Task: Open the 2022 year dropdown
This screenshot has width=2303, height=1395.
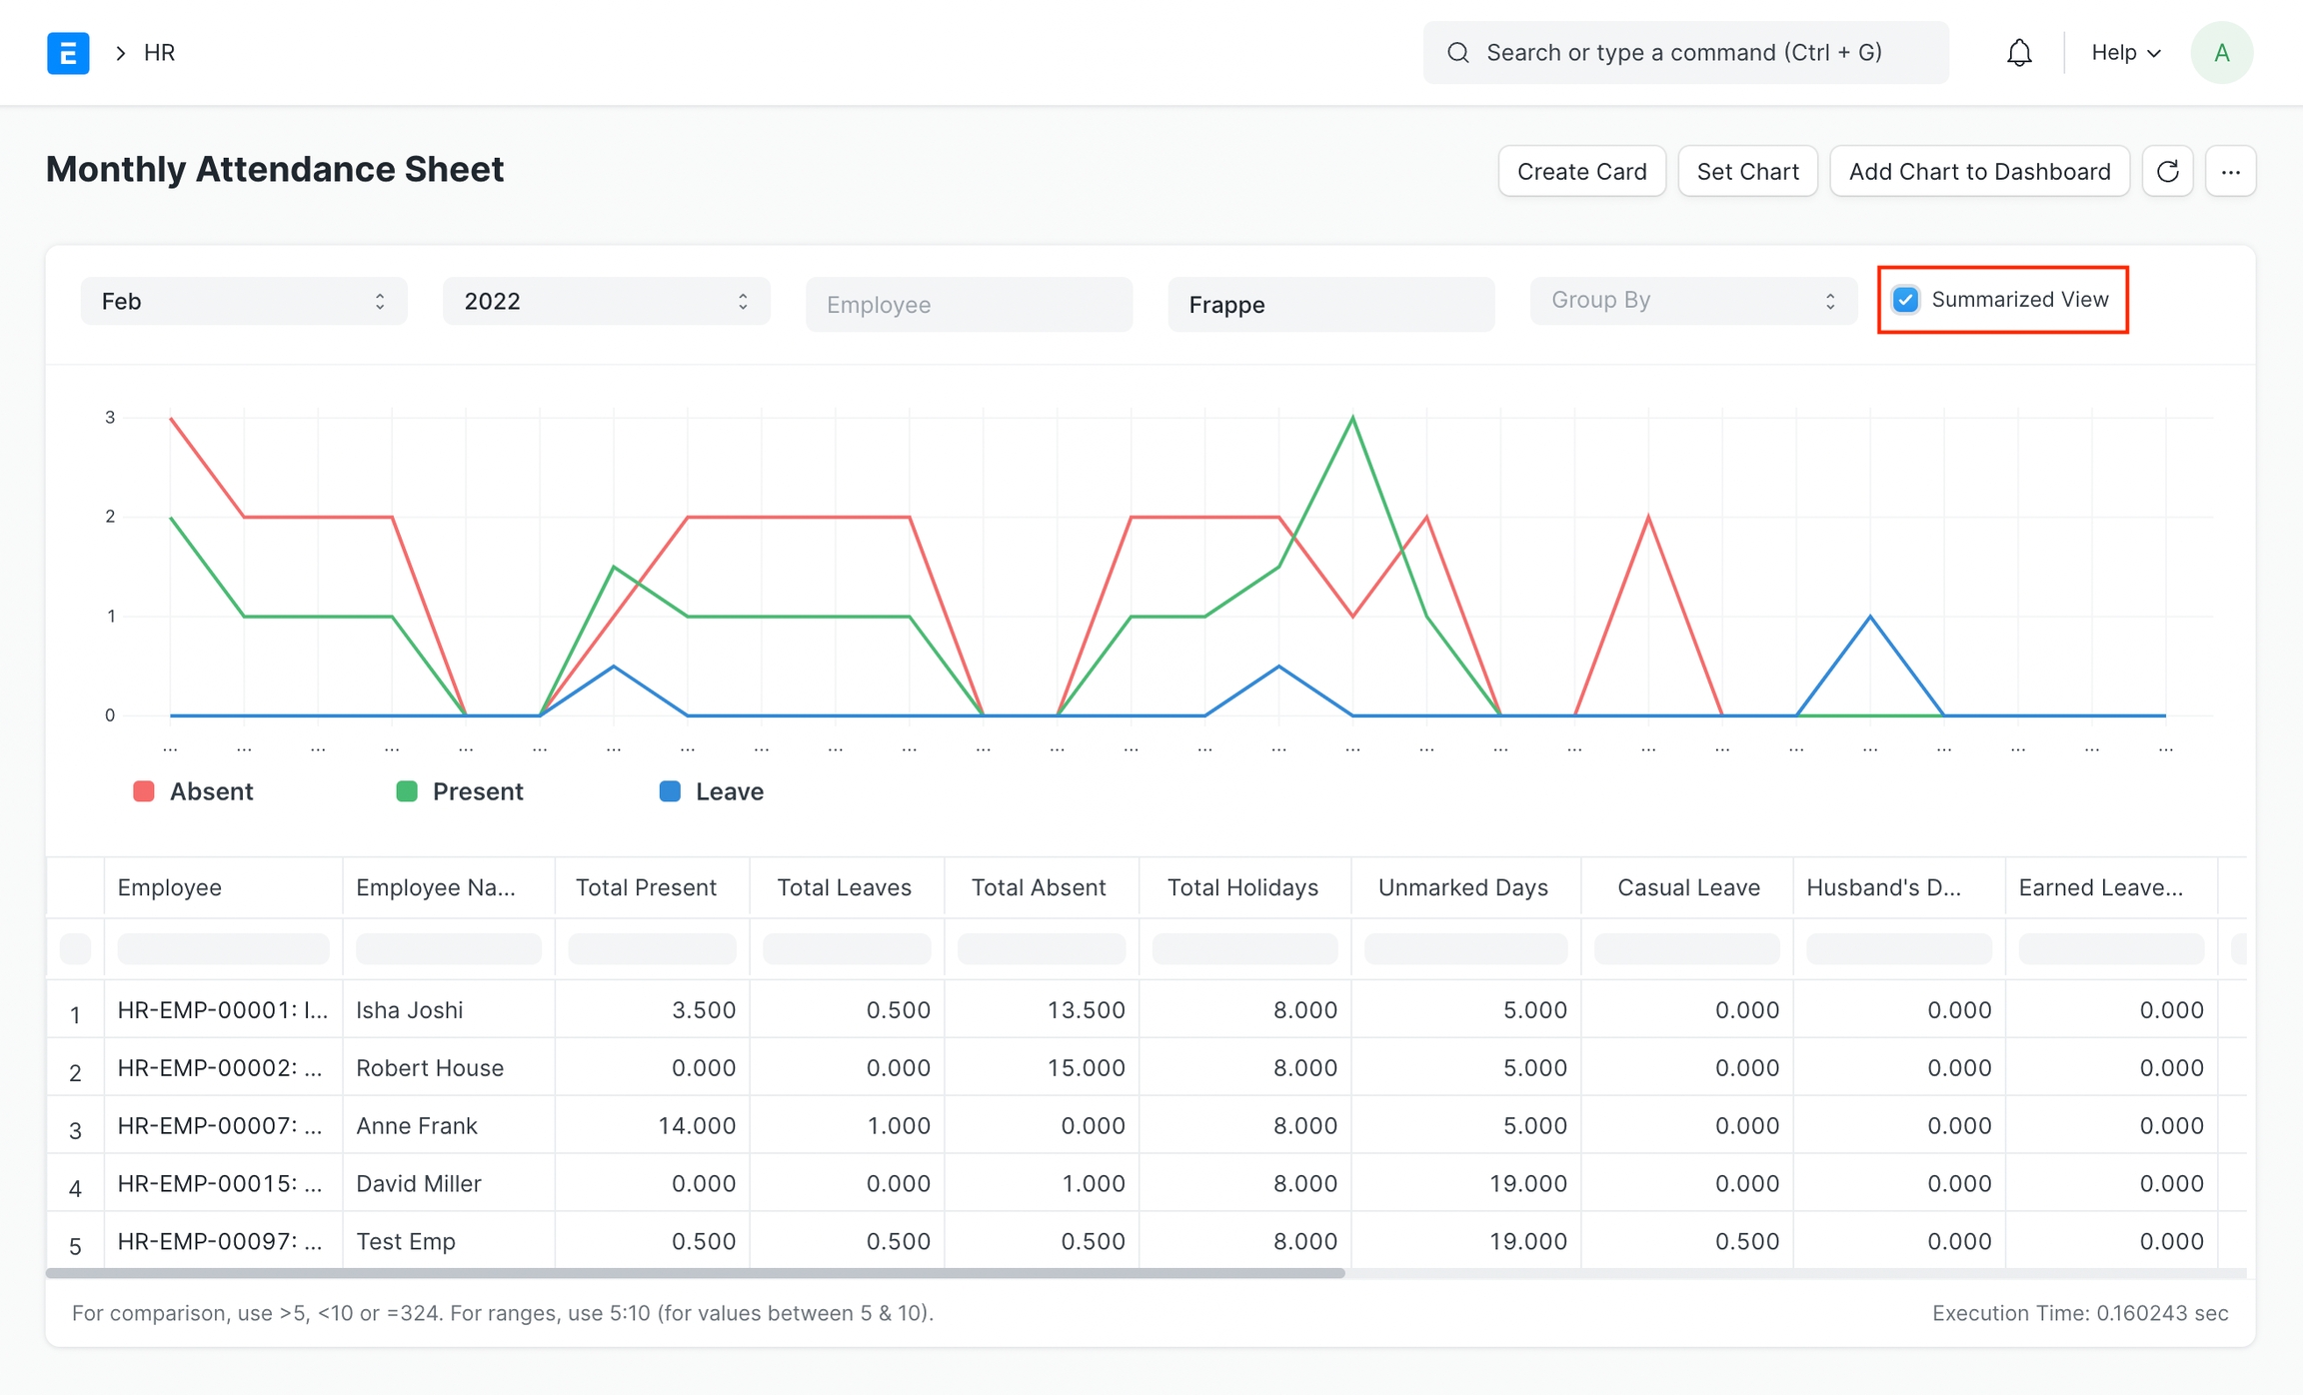Action: point(606,302)
